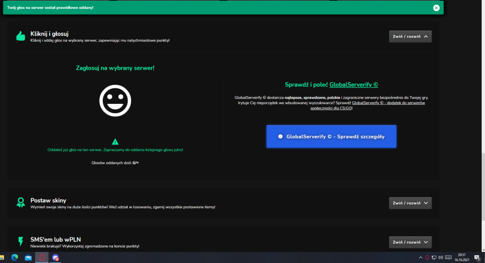Click the page's vertical scrollbar thumb
This screenshot has width=485, height=263.
pos(483,187)
